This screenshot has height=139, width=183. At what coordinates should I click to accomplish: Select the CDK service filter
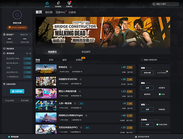tap(162, 94)
